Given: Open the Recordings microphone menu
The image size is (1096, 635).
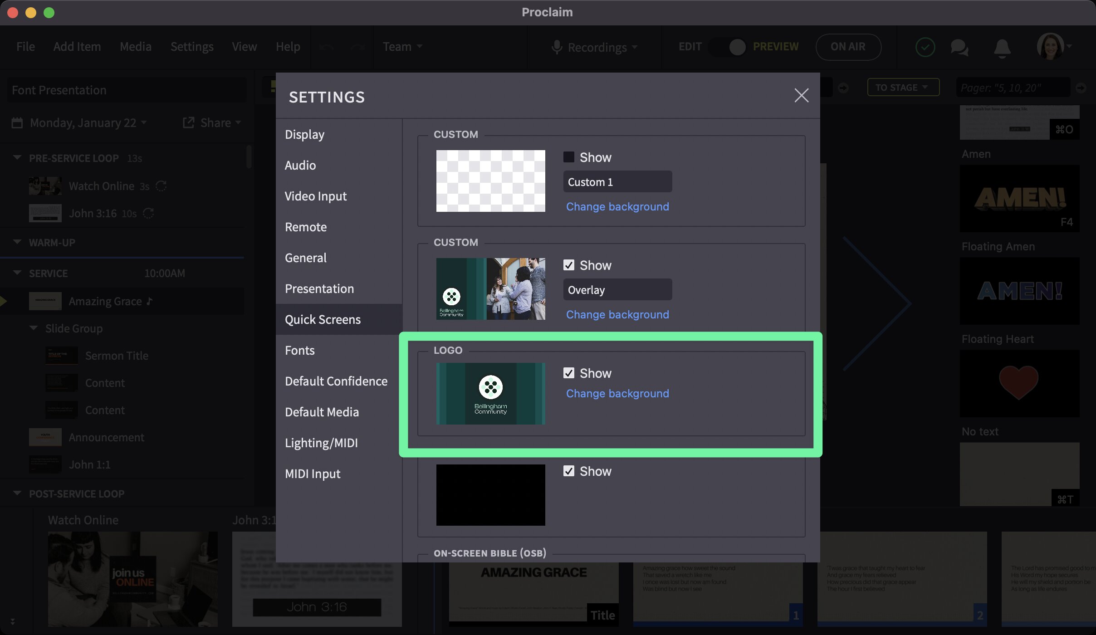Looking at the screenshot, I should tap(594, 47).
